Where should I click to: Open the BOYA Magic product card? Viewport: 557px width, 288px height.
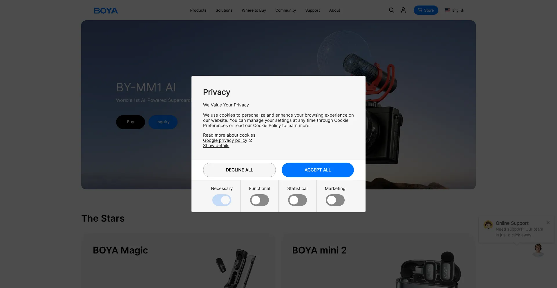click(x=179, y=261)
